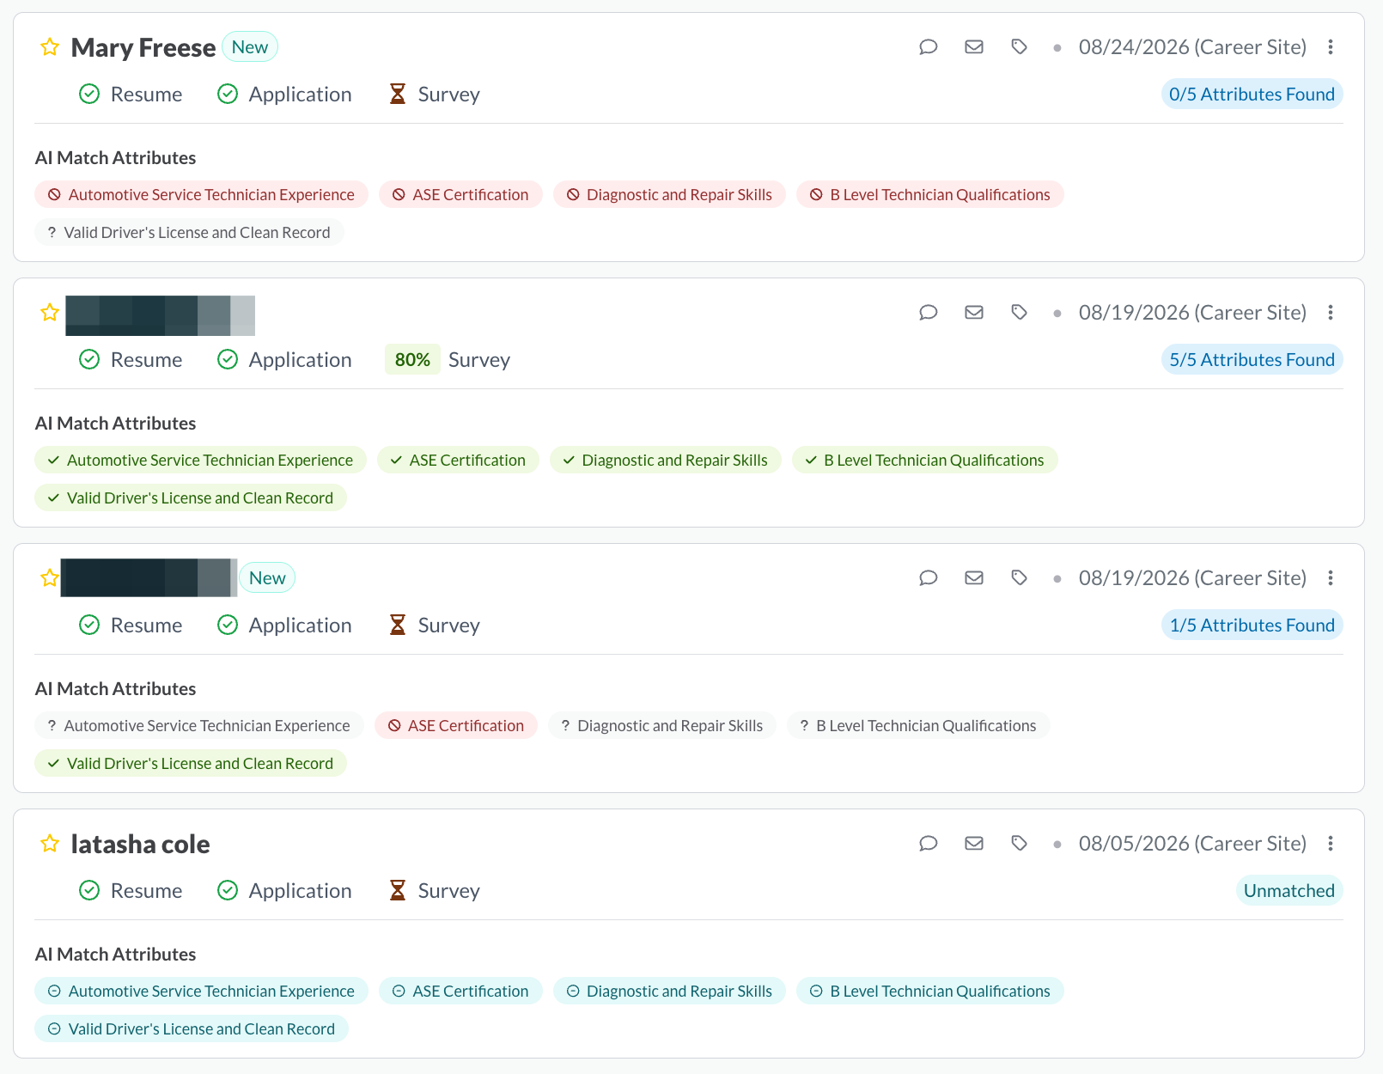This screenshot has width=1383, height=1074.
Task: Open more options menu for latasha cole
Action: pos(1331,844)
